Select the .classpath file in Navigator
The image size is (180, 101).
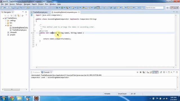tap(13, 33)
